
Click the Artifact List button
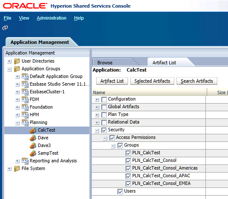click(x=112, y=81)
